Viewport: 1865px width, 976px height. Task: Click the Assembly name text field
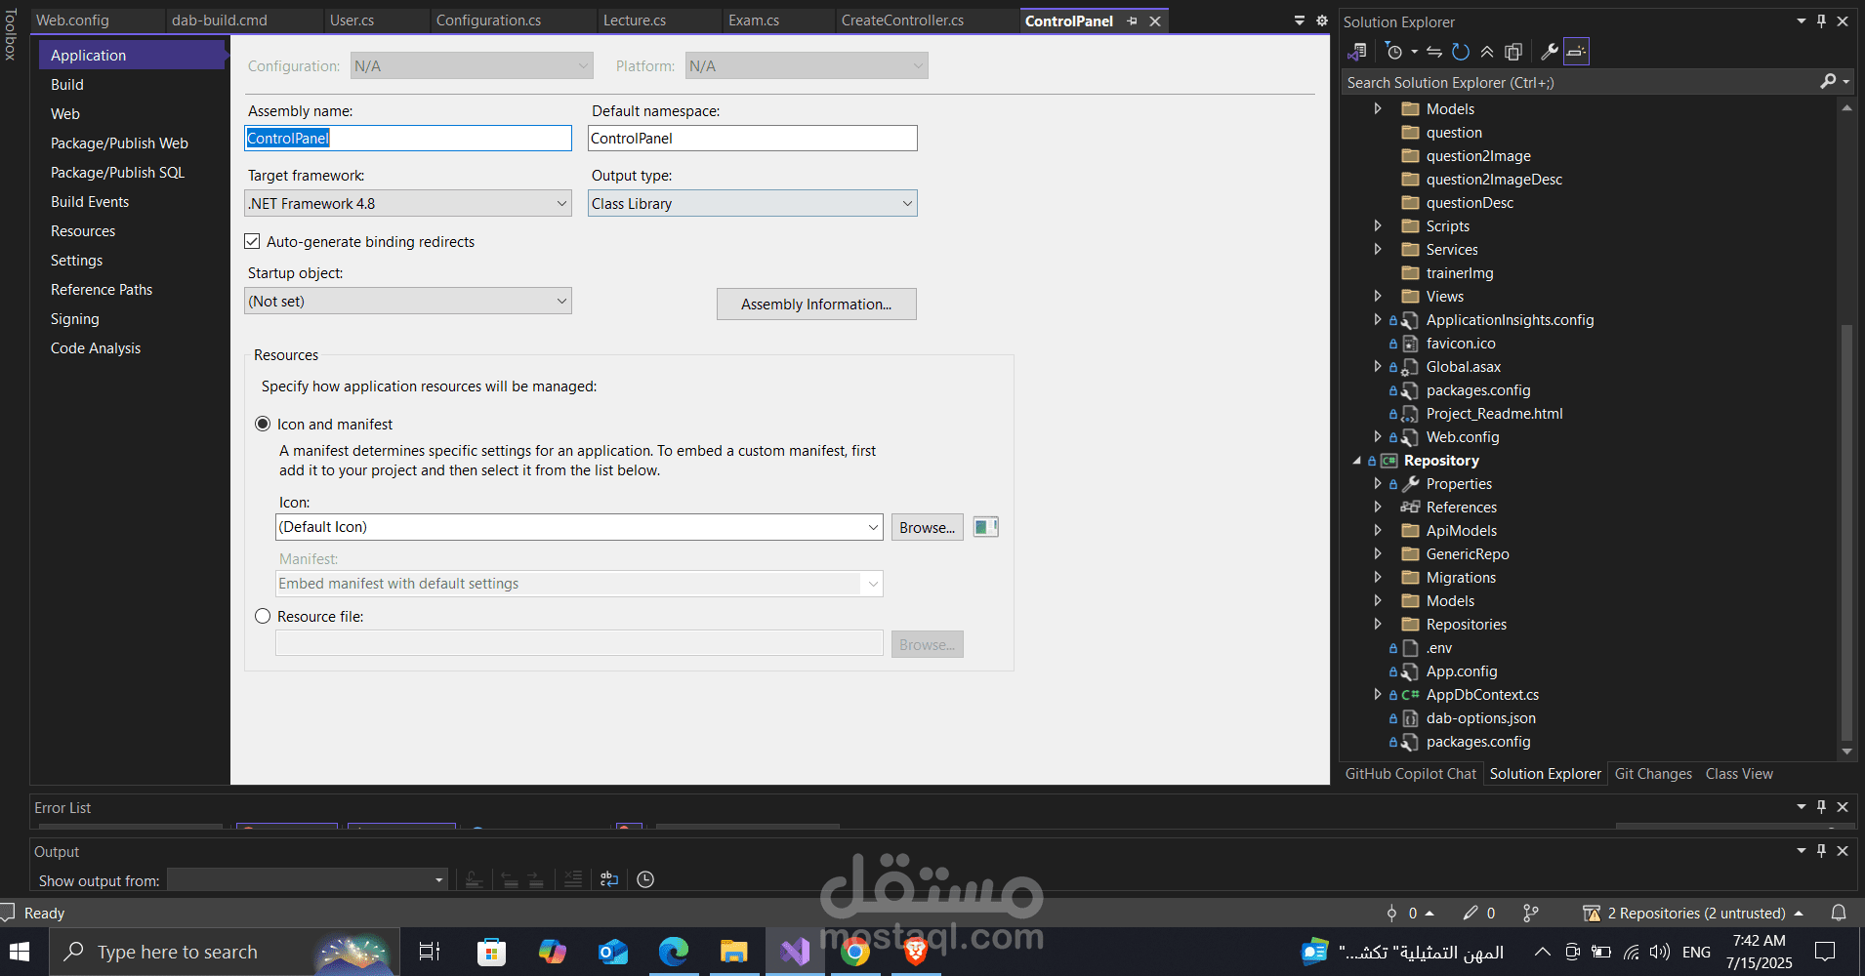point(408,138)
